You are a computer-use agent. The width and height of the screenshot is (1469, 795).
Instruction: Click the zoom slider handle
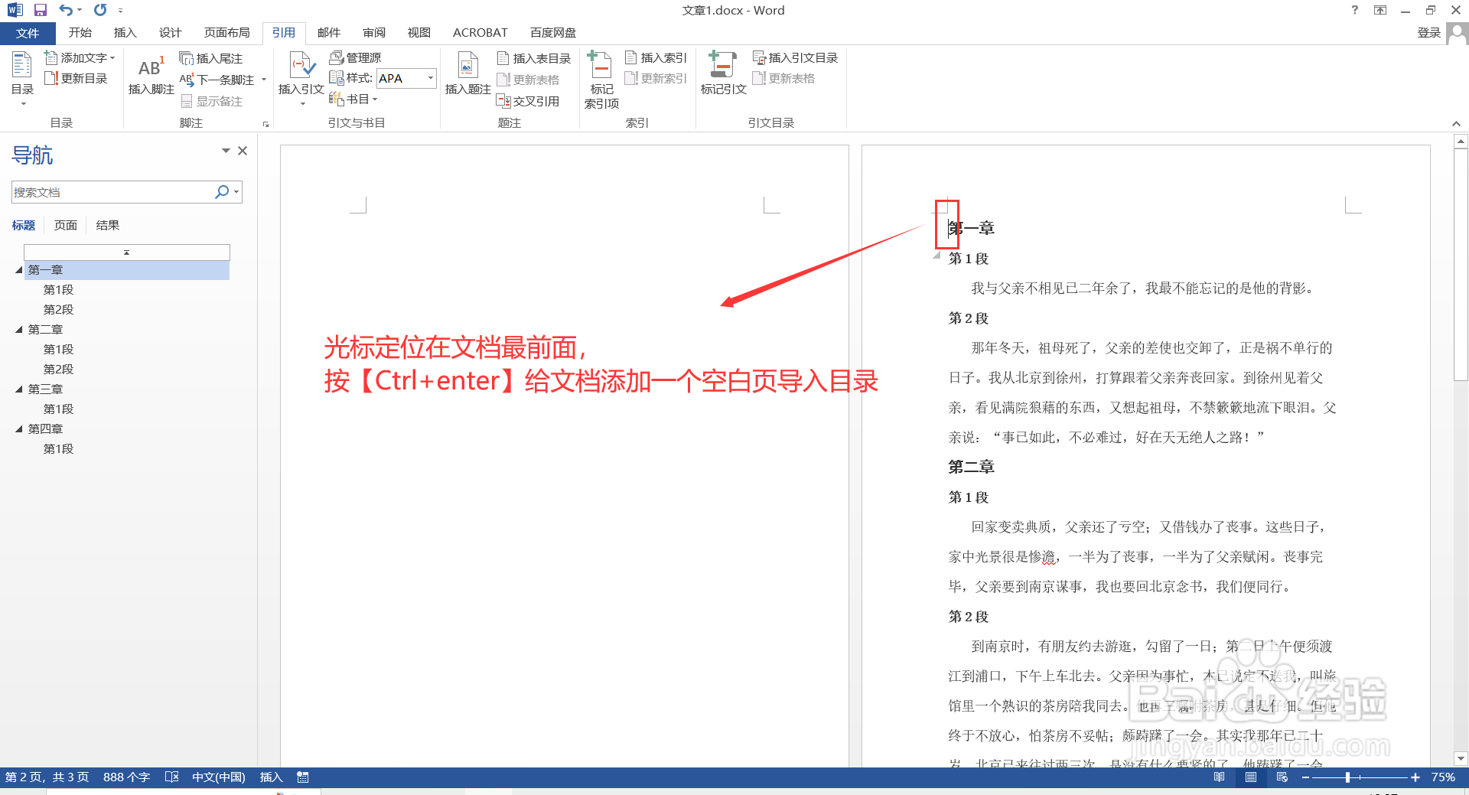coord(1347,777)
